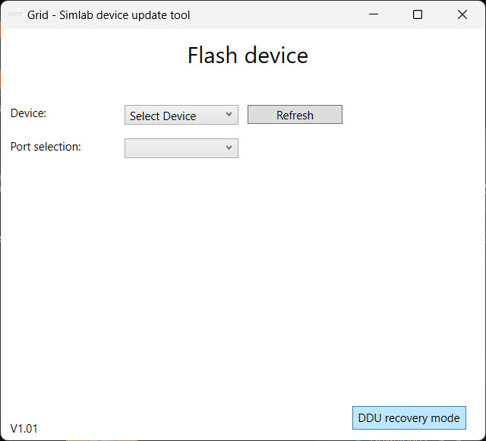Click the Simlab app icon in title bar
This screenshot has height=441, width=486.
(x=14, y=14)
